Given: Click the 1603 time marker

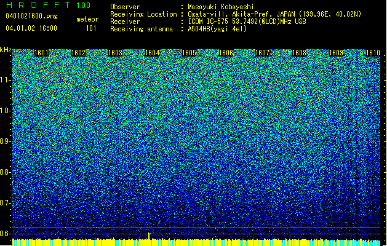Looking at the screenshot, I should pos(115,53).
